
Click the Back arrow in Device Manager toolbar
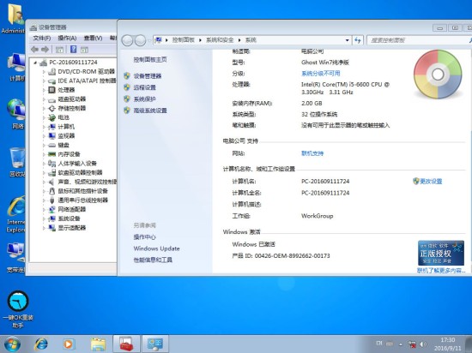34,50
